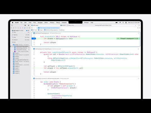The height and width of the screenshot is (113, 151).
Task: Toggle breakpoint on line 11
Action: point(34,39)
